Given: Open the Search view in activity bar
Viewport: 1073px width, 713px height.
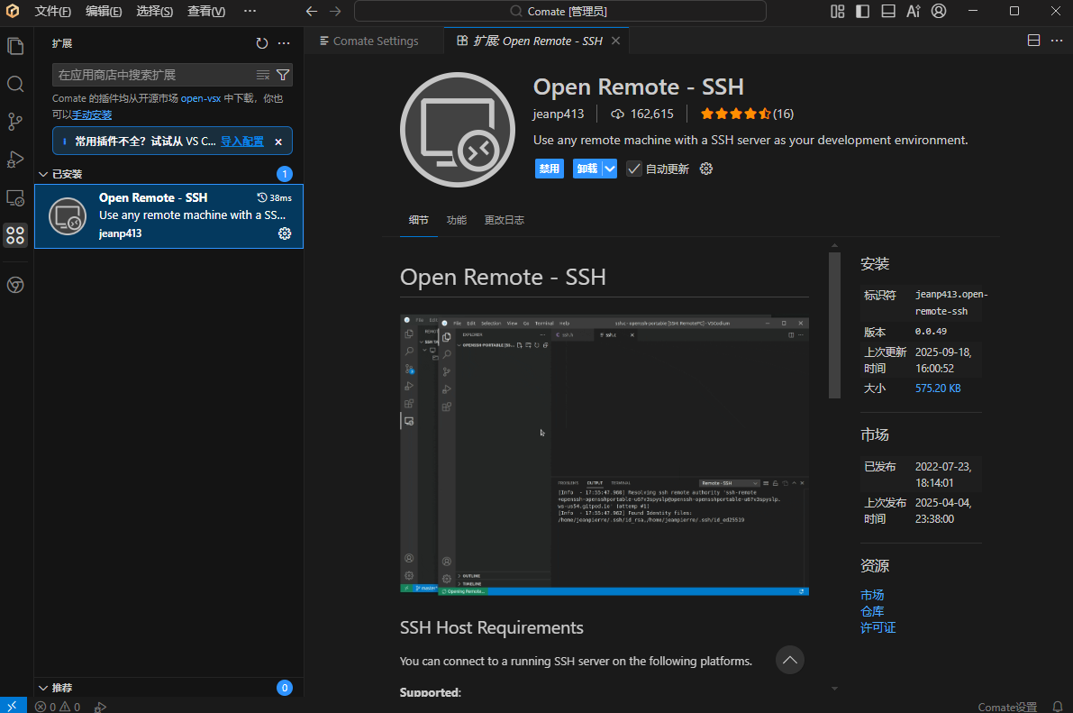Looking at the screenshot, I should 15,84.
